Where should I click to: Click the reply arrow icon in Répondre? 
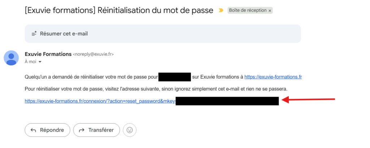[34, 130]
